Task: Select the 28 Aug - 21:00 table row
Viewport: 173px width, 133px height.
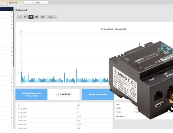Action: point(64,117)
